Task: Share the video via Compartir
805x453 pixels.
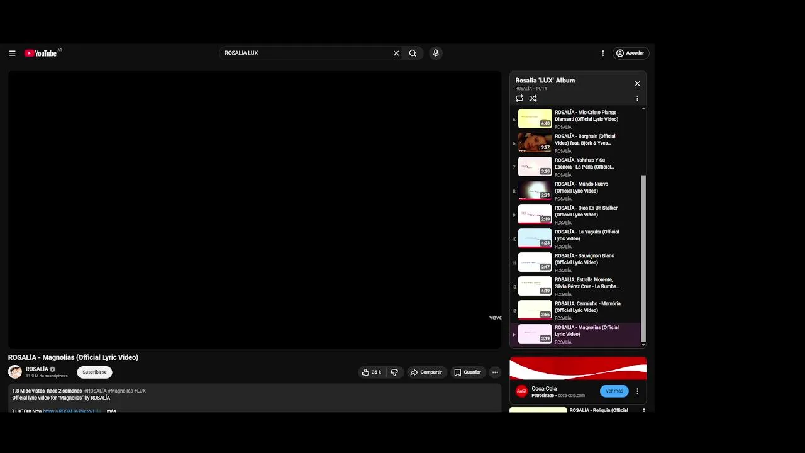Action: click(426, 372)
